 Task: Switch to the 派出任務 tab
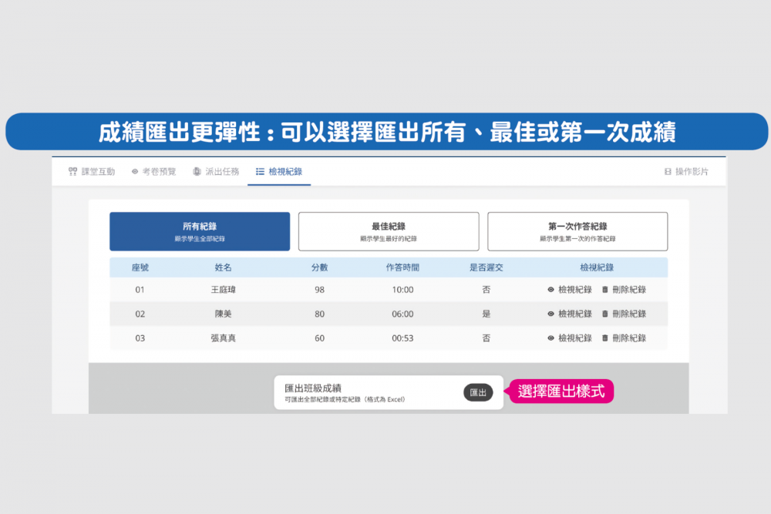[x=216, y=172]
